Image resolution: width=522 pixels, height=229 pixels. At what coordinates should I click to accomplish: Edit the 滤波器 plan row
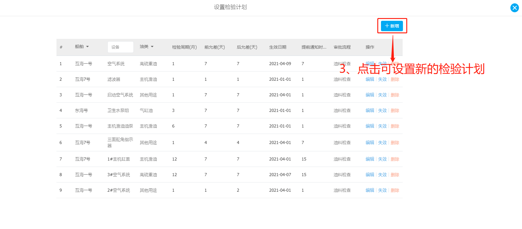370,79
